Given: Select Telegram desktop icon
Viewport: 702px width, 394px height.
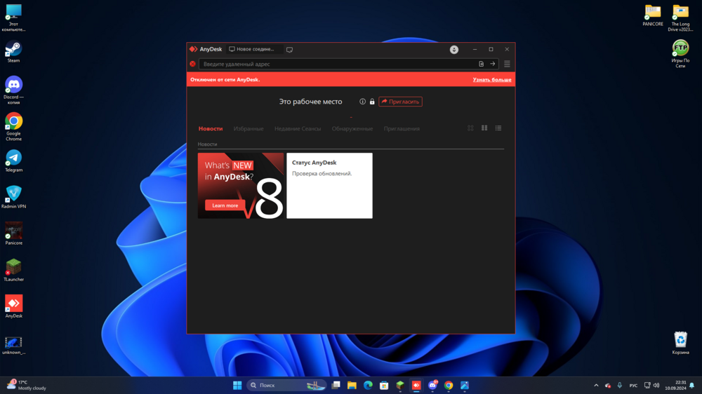Looking at the screenshot, I should pyautogui.click(x=13, y=161).
